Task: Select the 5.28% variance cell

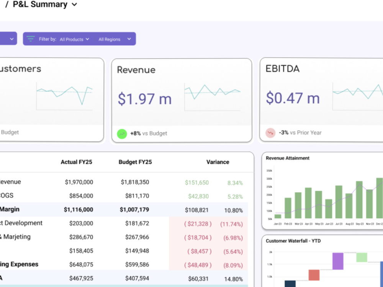Action: pos(235,197)
